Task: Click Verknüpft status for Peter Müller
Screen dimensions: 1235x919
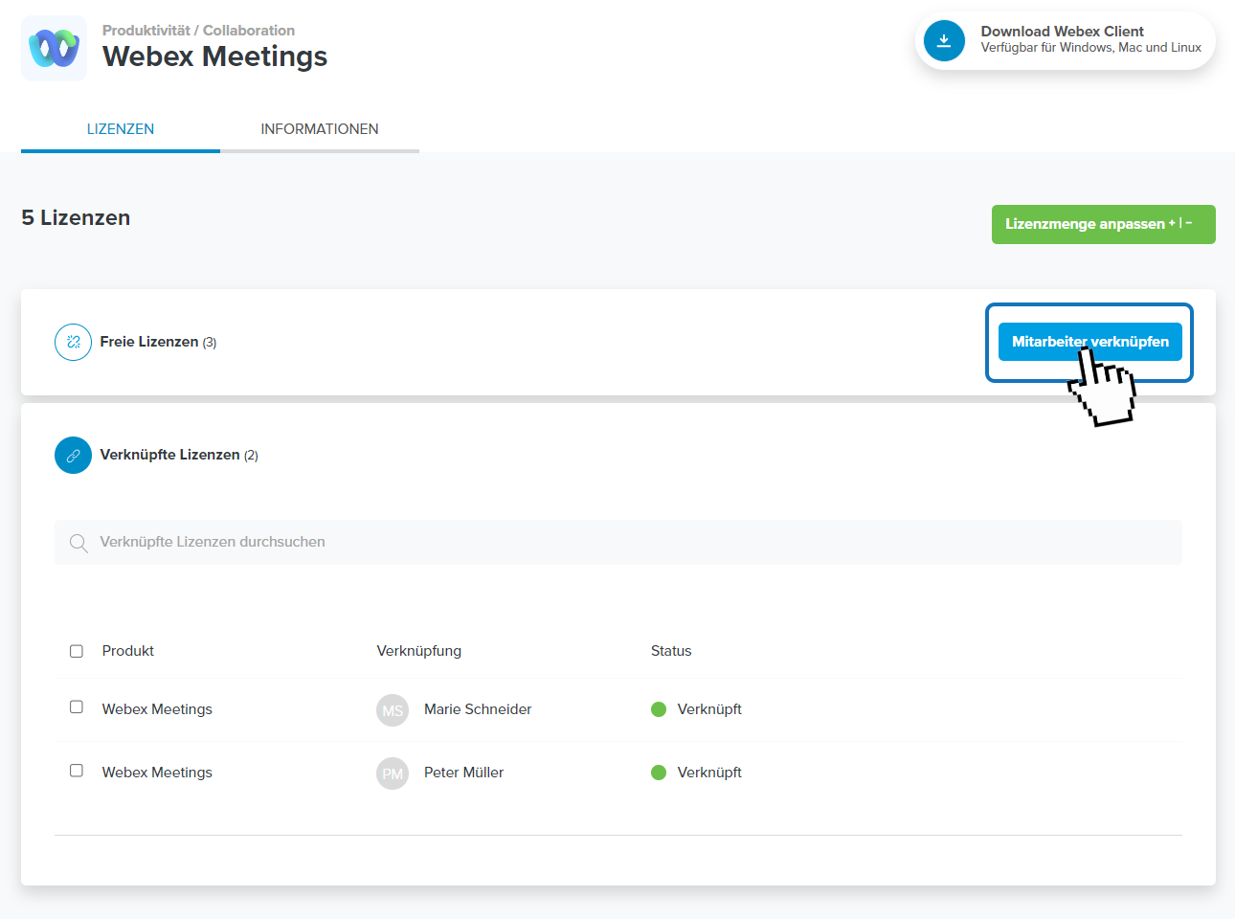Action: tap(709, 773)
